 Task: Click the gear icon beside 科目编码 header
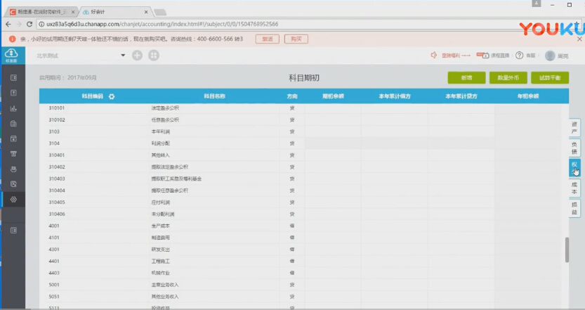(x=111, y=96)
